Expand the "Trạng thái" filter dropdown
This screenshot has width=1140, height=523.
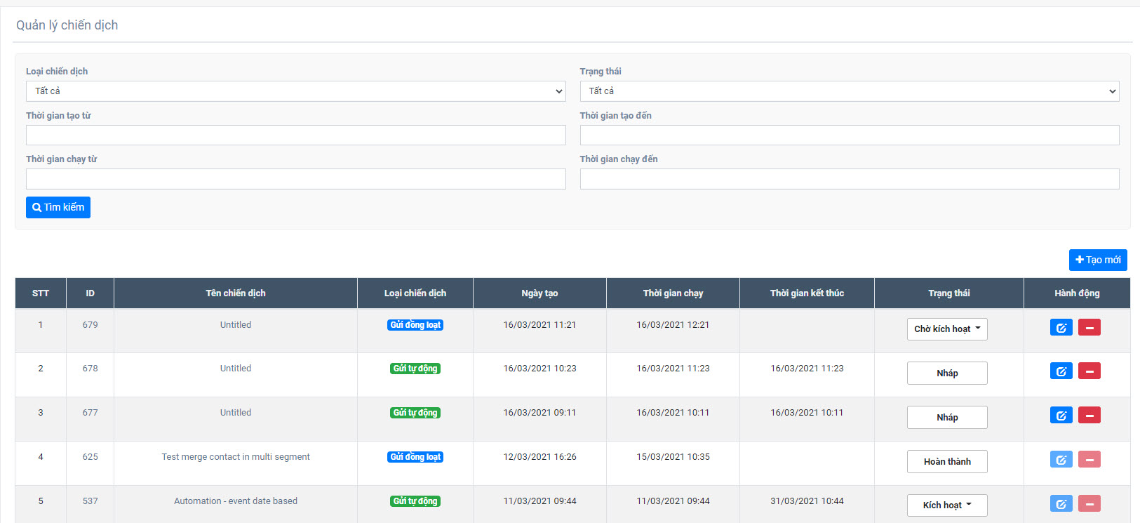[849, 91]
